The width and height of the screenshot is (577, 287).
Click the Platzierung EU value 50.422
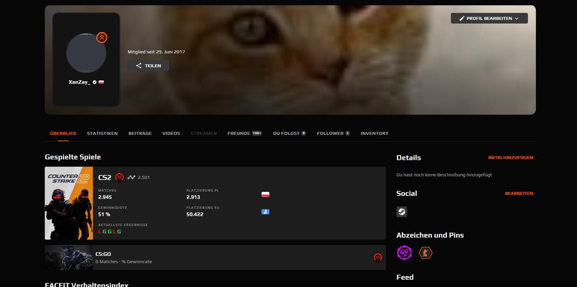pos(195,215)
